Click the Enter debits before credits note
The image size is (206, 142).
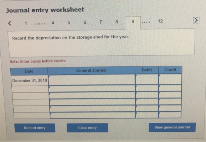(38, 61)
